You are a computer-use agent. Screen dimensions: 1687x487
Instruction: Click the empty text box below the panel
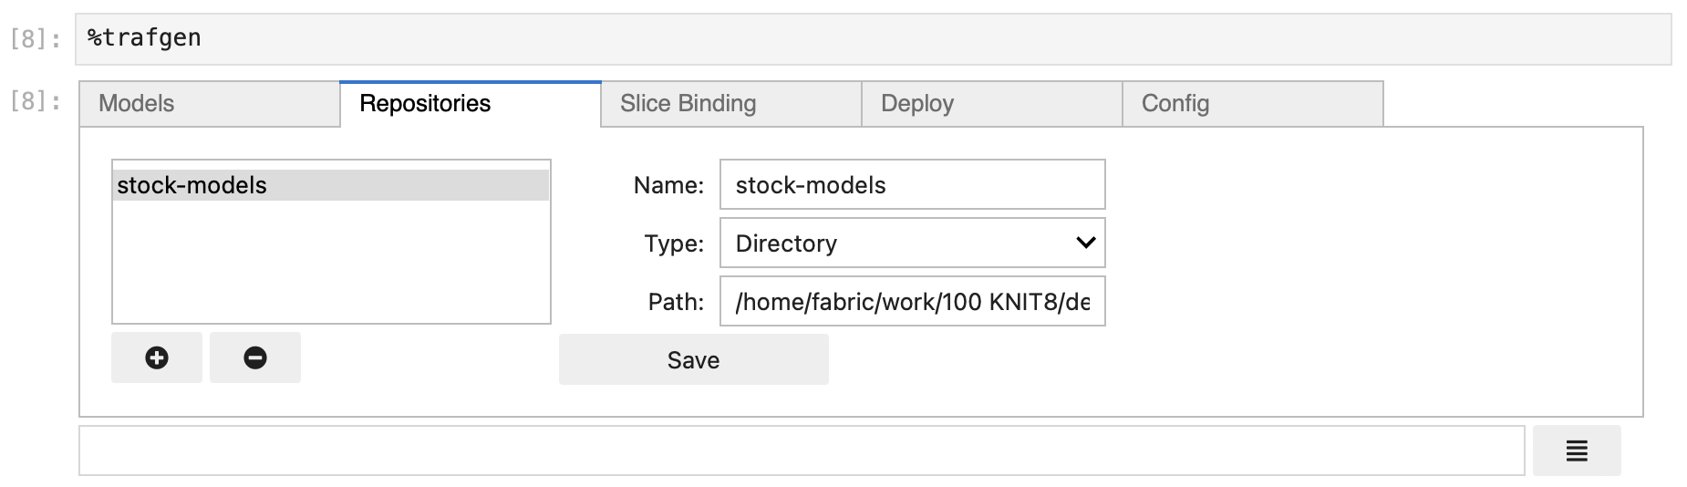coord(801,451)
